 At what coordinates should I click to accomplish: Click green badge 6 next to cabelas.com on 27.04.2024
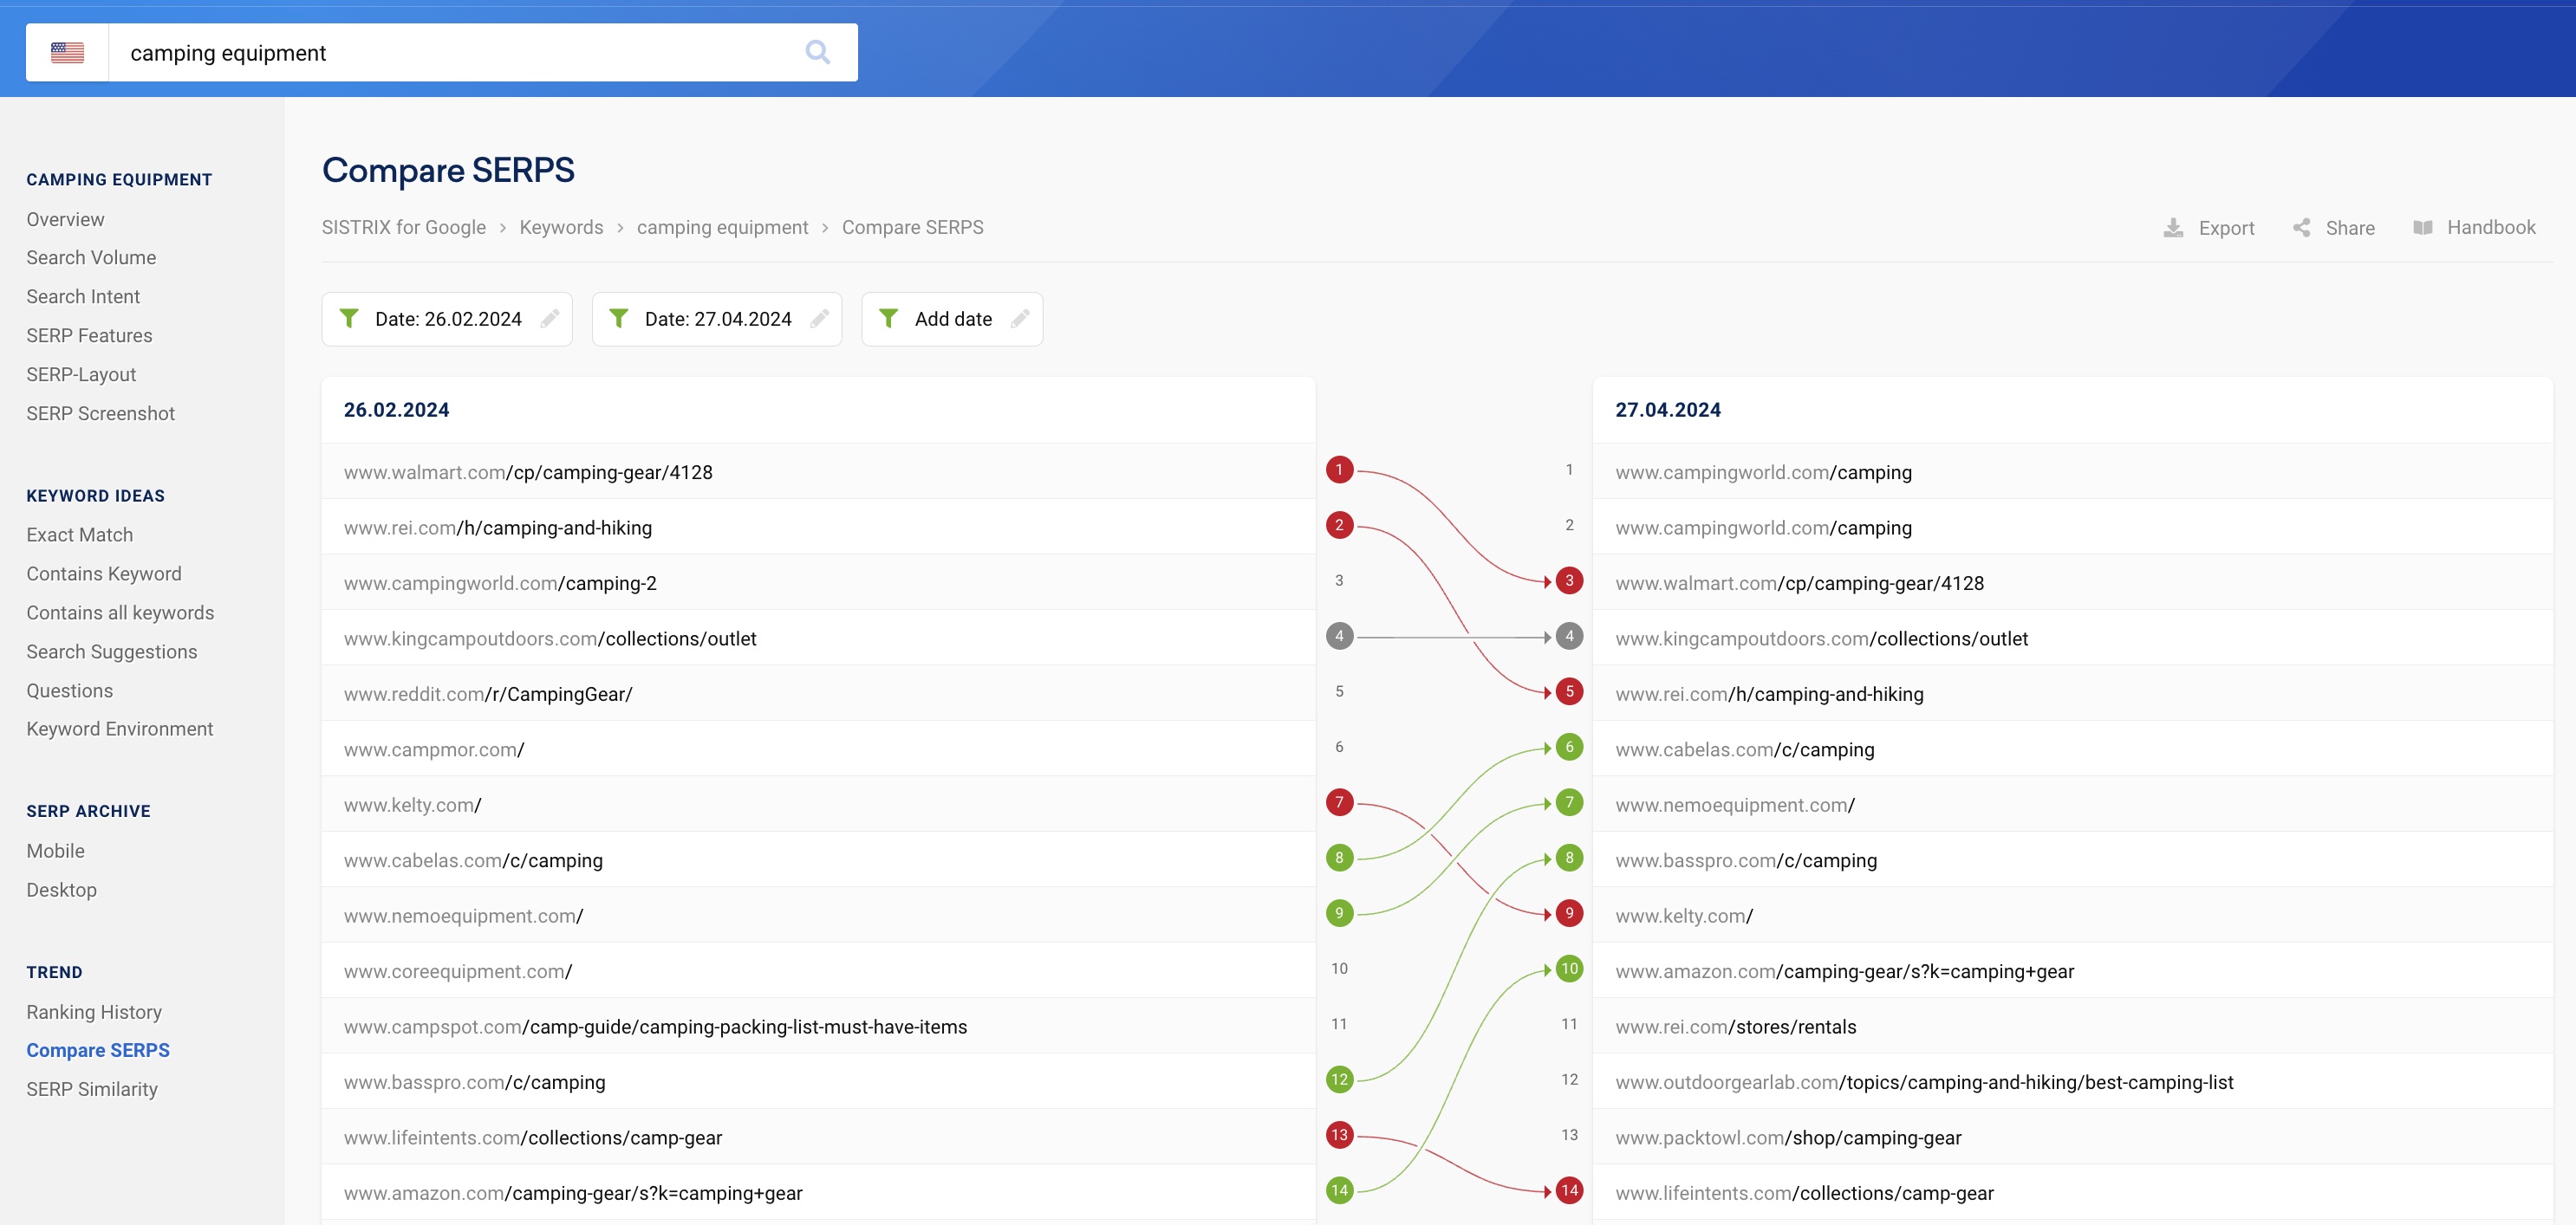coord(1570,748)
